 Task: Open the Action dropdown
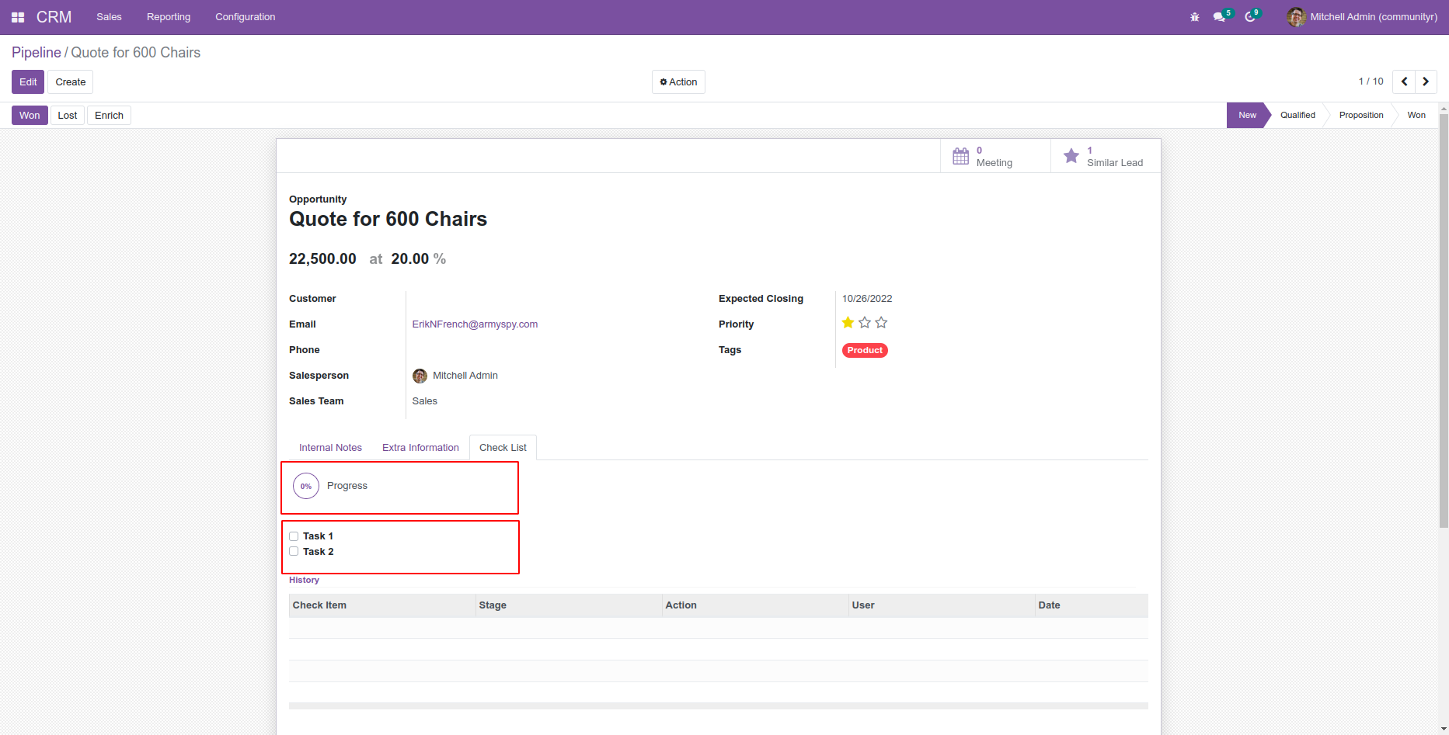pos(678,82)
